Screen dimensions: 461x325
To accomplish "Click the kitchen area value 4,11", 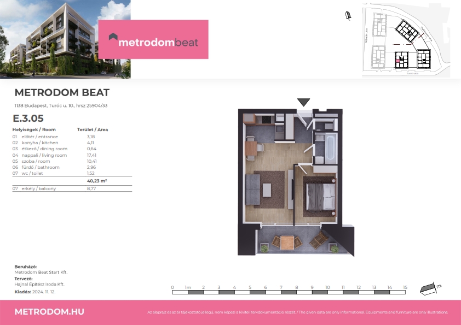I will click(90, 143).
